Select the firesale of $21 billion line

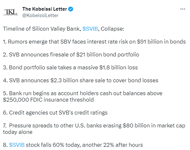pyautogui.click(x=71, y=55)
